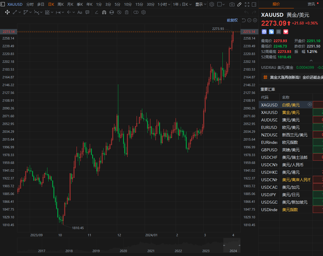323x256 pixels.
Task: Open the 1小时 timeframe dropdown
Action: coord(164,4)
